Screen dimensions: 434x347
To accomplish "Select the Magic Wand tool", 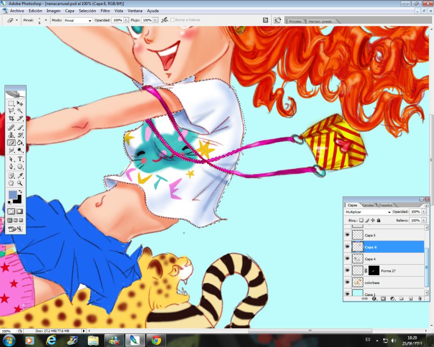I will click(x=20, y=111).
